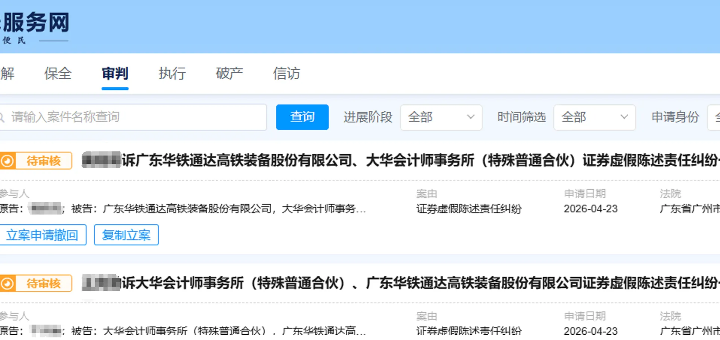Click first case participants text 被告：广东华铁通达
The image size is (720, 340).
219,209
